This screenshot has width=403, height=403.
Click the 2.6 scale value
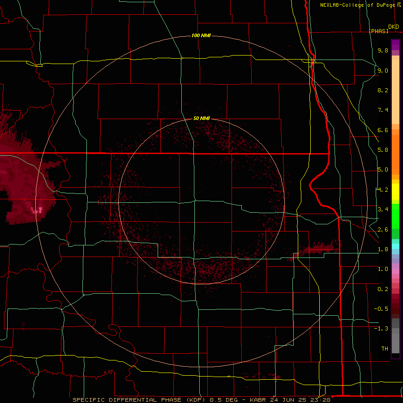(383, 230)
